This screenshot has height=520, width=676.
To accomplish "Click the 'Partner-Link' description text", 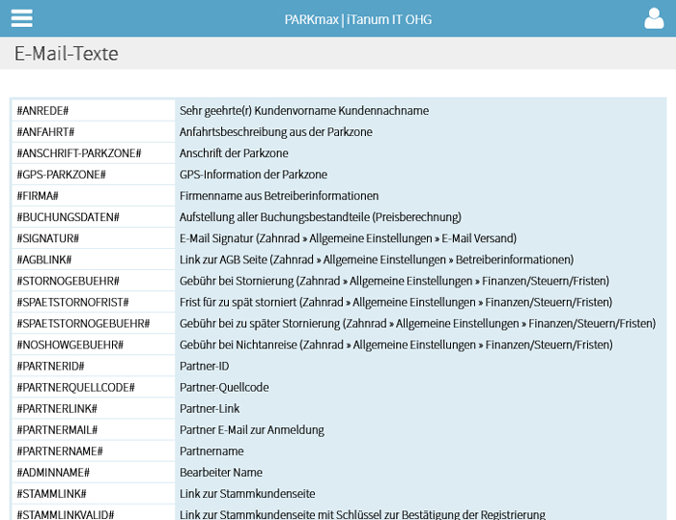I will point(210,408).
